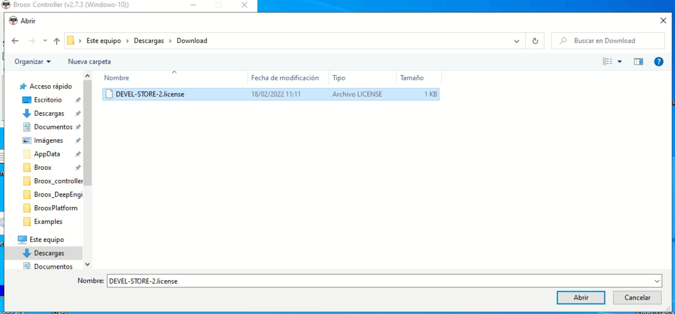
Task: Open Imágenes in sidebar
Action: click(48, 140)
